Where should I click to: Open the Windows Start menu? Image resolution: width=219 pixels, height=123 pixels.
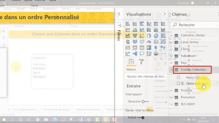(x=4, y=120)
